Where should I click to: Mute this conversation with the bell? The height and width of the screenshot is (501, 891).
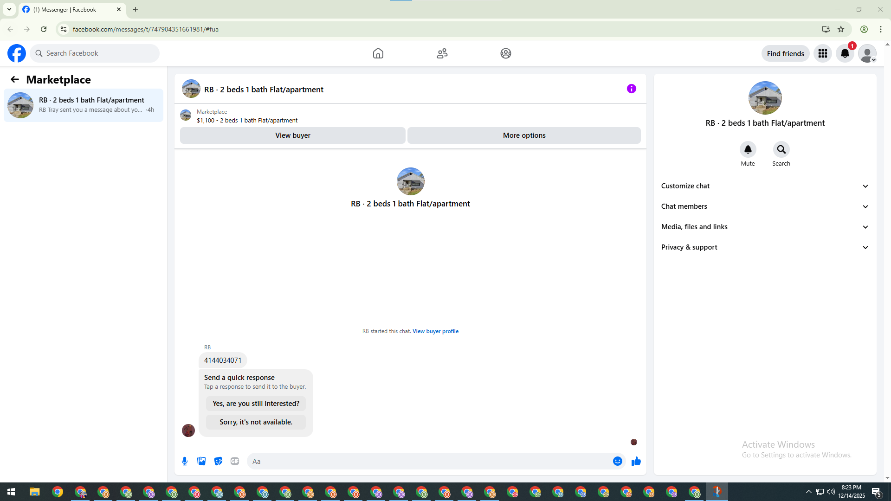pos(748,150)
